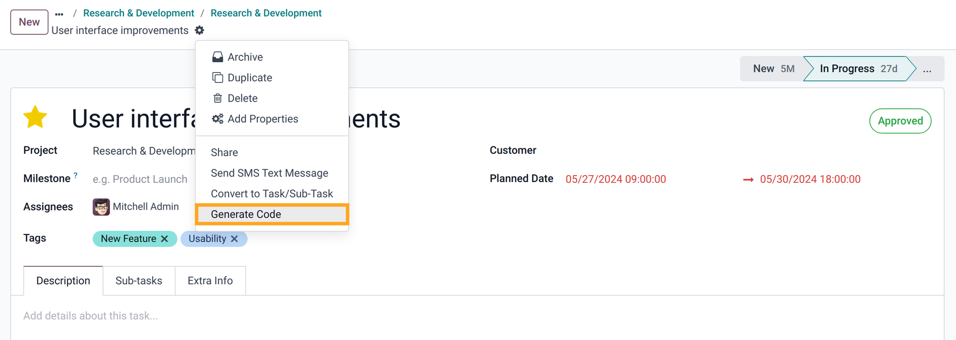
Task: Click the Mitchell Admin assignee name
Action: pyautogui.click(x=146, y=207)
